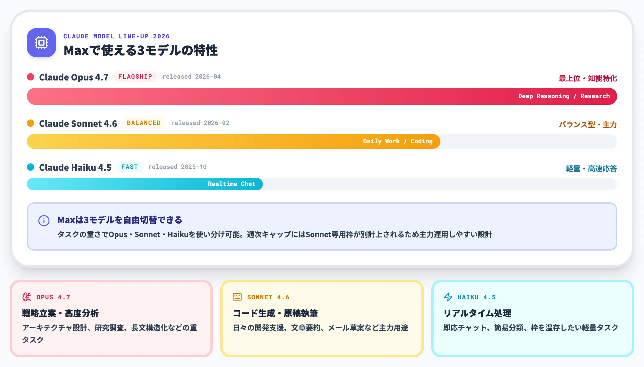Click the FLAGSHIP badge
The height and width of the screenshot is (367, 644).
click(135, 77)
